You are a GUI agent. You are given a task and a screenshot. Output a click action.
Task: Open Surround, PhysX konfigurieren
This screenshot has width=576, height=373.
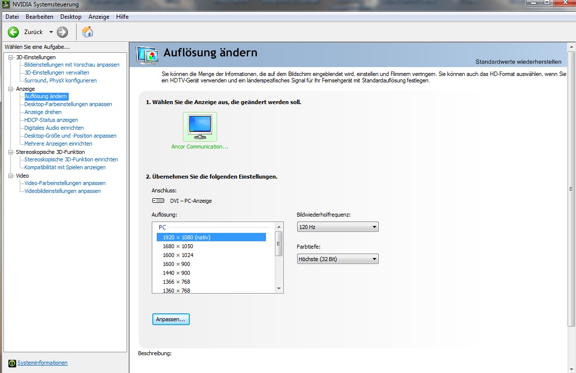60,80
